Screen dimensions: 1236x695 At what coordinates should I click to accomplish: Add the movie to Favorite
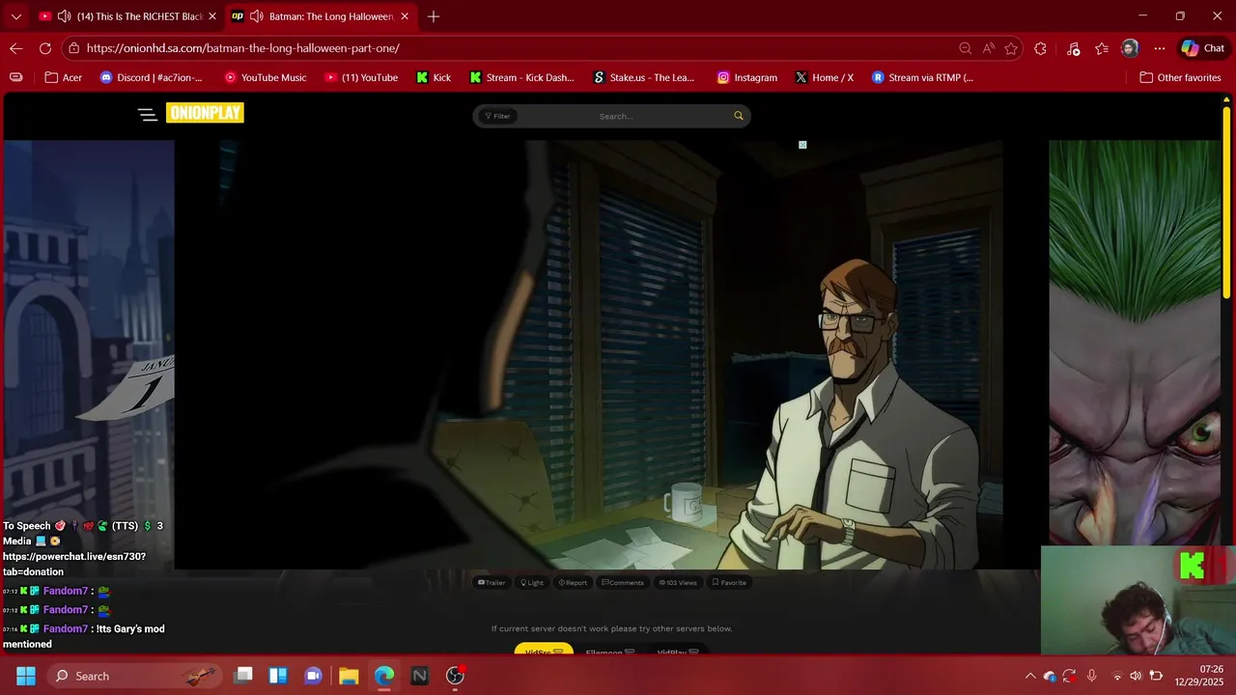pyautogui.click(x=729, y=582)
